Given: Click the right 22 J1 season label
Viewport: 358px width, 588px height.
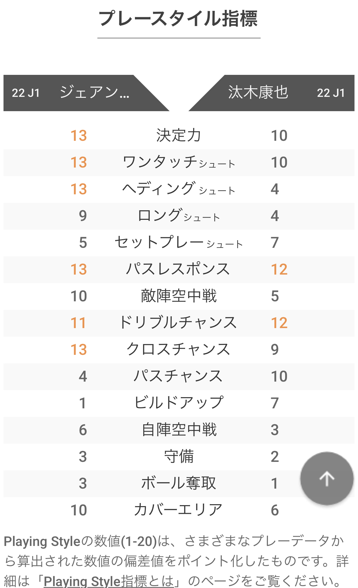Looking at the screenshot, I should coord(331,93).
